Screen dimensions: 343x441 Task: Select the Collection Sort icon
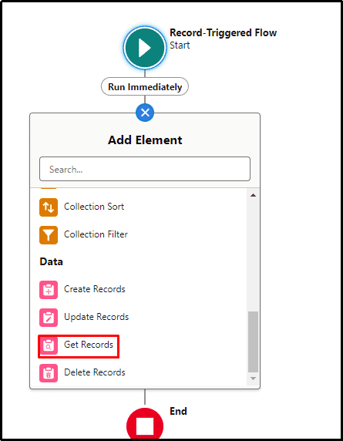pyautogui.click(x=49, y=207)
